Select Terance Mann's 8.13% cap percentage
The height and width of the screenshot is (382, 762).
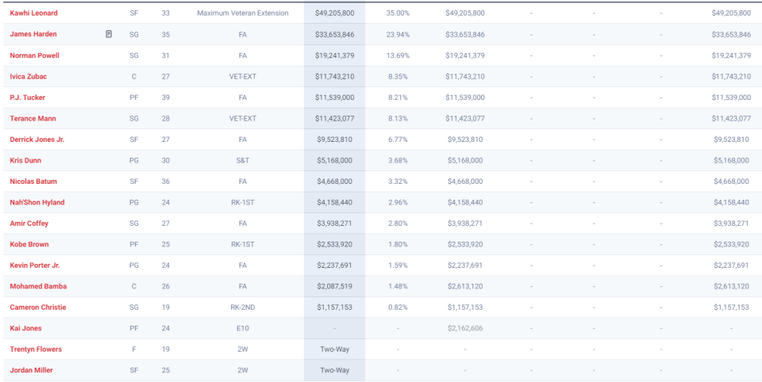click(398, 118)
